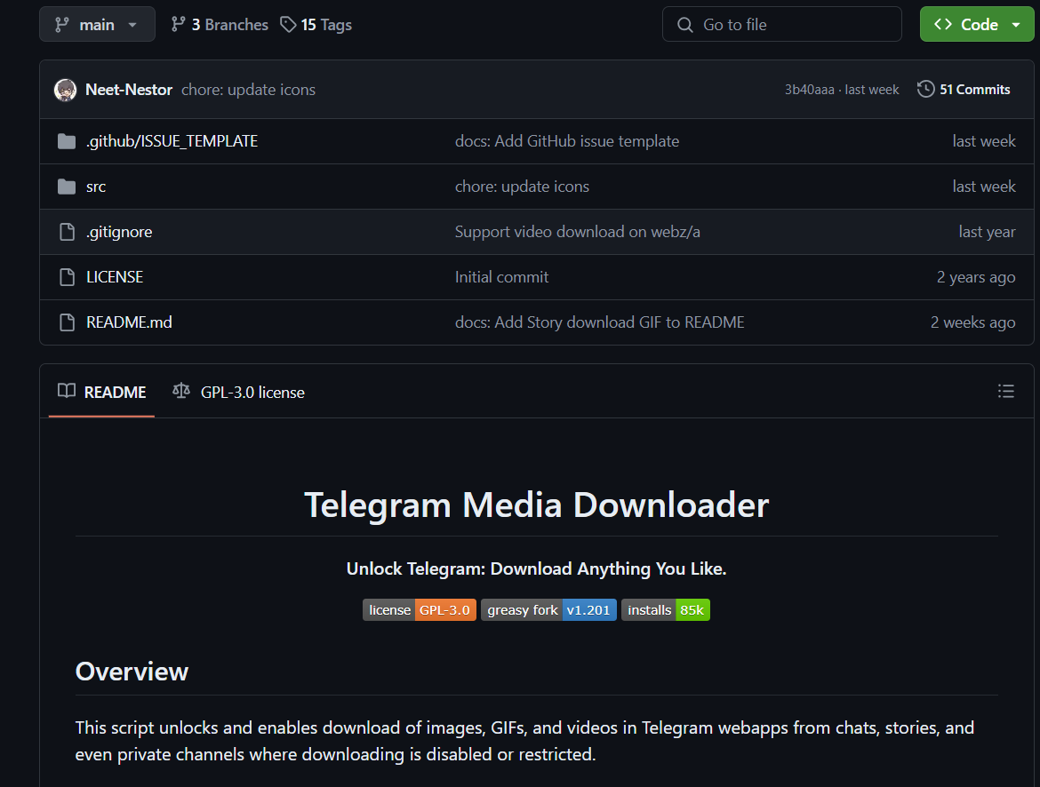Image resolution: width=1040 pixels, height=787 pixels.
Task: Click the tag icon next to 15 Tags
Action: [286, 24]
